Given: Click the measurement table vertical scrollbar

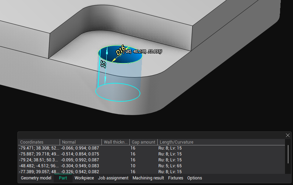Looking at the screenshot, I should pos(287,155).
